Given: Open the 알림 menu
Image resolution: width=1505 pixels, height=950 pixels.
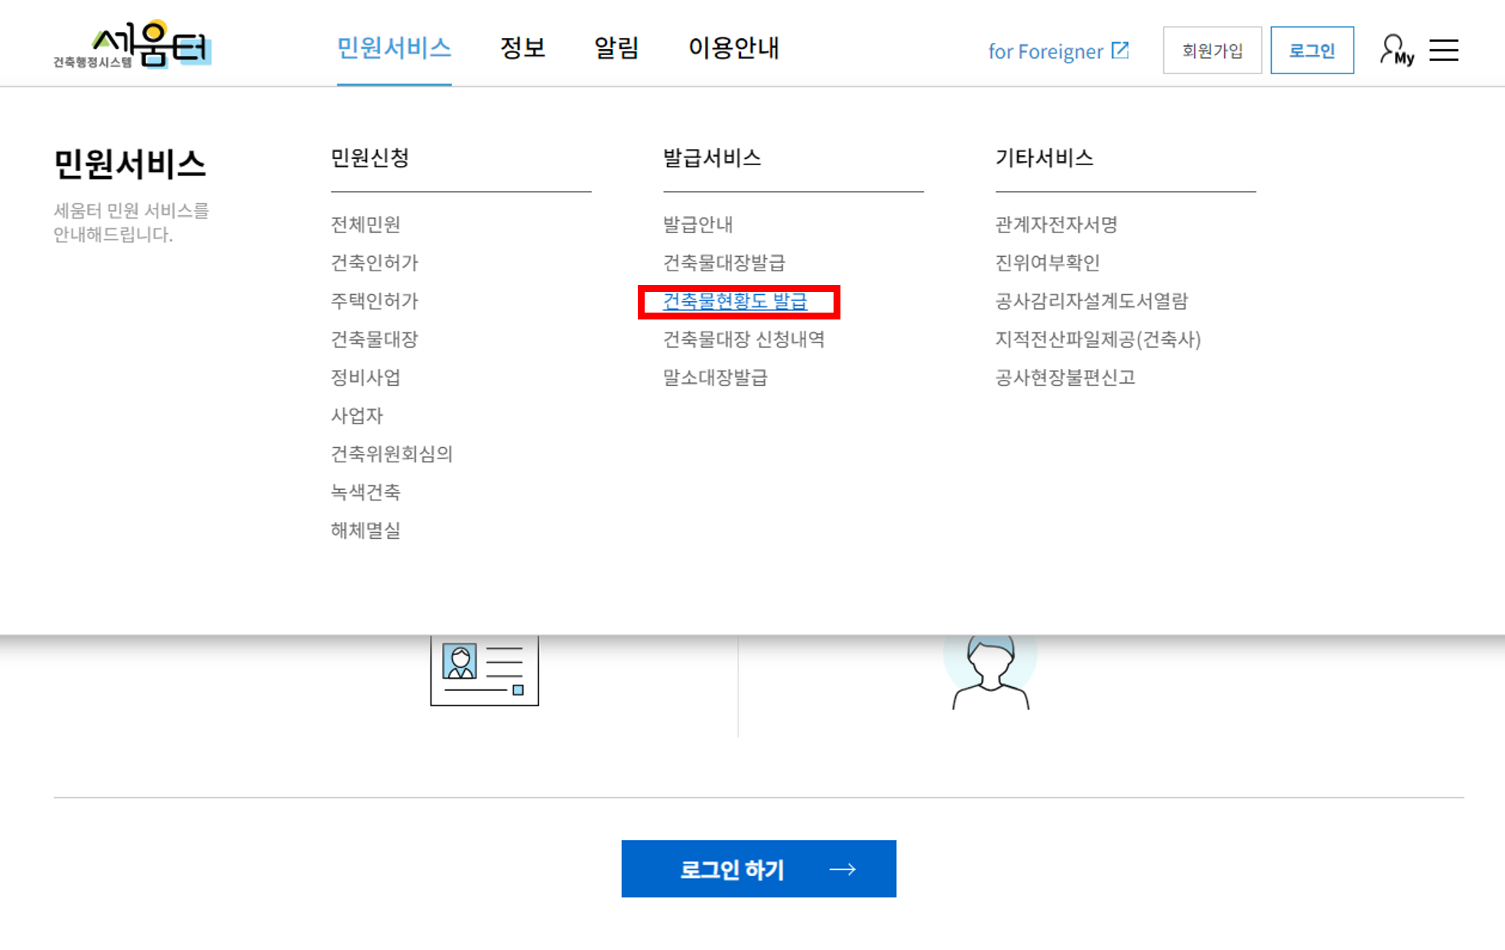Looking at the screenshot, I should tap(616, 47).
